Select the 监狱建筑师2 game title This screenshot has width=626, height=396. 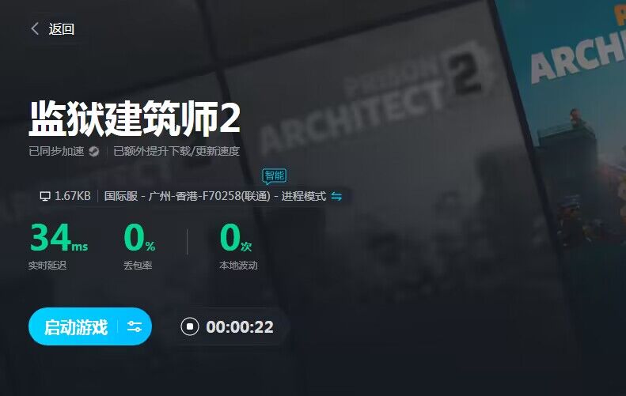135,119
